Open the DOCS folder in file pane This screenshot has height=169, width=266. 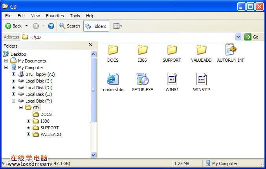[x=113, y=50]
